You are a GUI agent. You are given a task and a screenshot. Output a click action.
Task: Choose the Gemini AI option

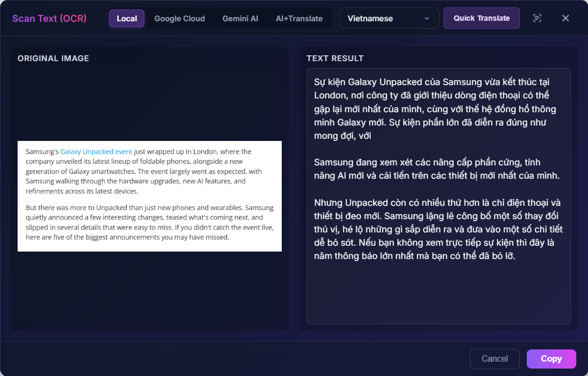click(x=240, y=19)
